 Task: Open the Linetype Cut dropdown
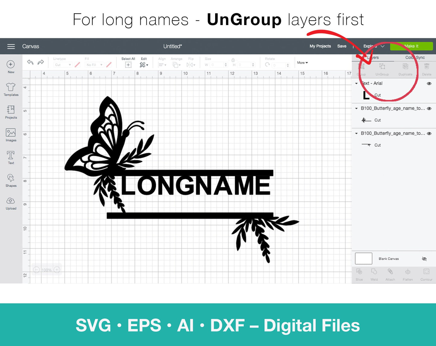tap(63, 65)
